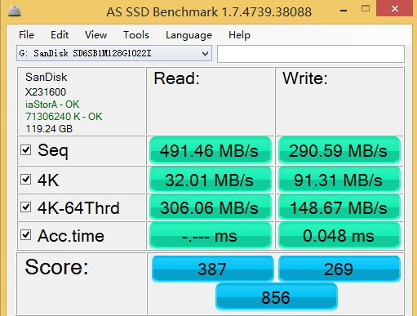Screen dimensions: 417x316
Task: Open the View menu
Action: [95, 35]
